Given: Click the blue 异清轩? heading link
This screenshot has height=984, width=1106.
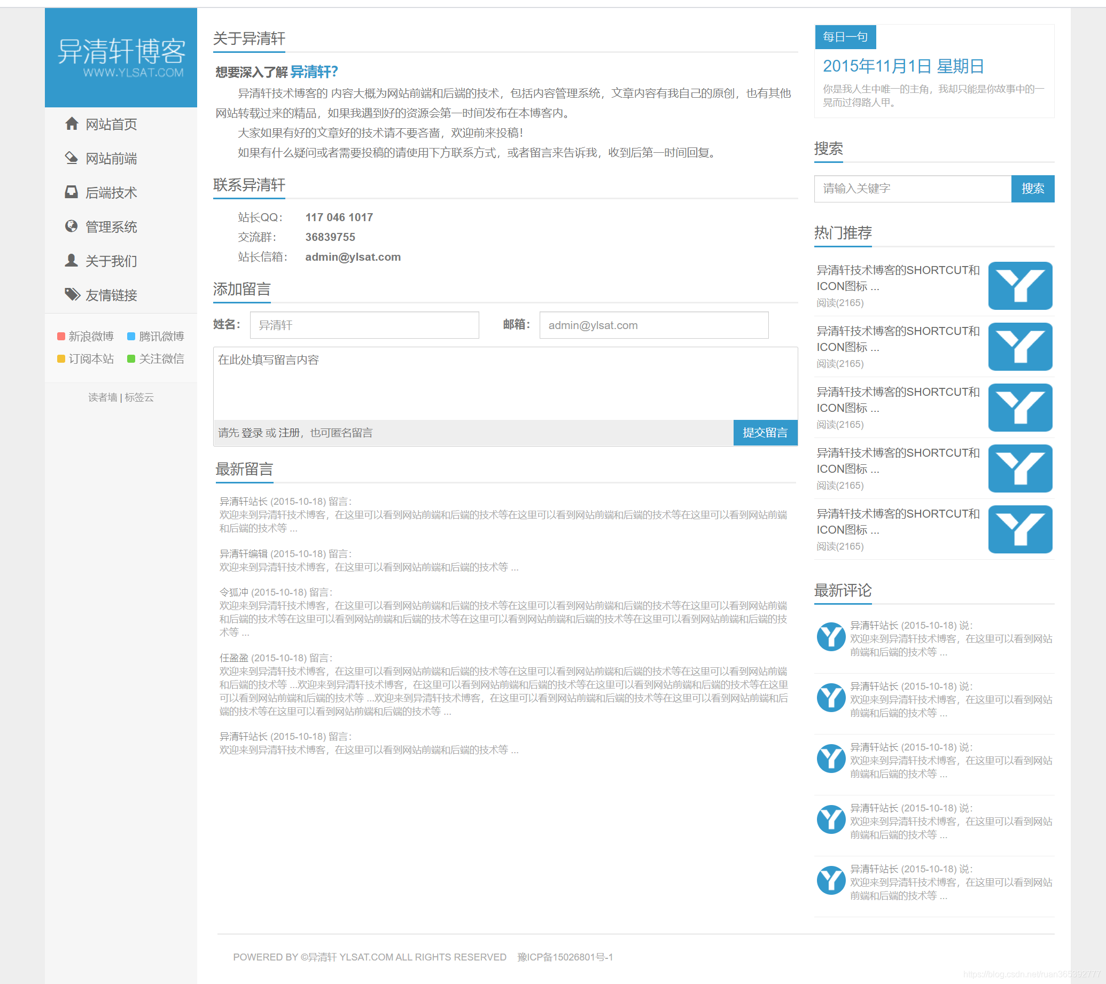Looking at the screenshot, I should 314,72.
